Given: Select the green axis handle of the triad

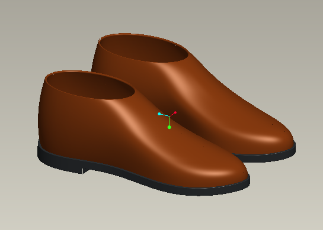Looking at the screenshot, I should pyautogui.click(x=170, y=128).
